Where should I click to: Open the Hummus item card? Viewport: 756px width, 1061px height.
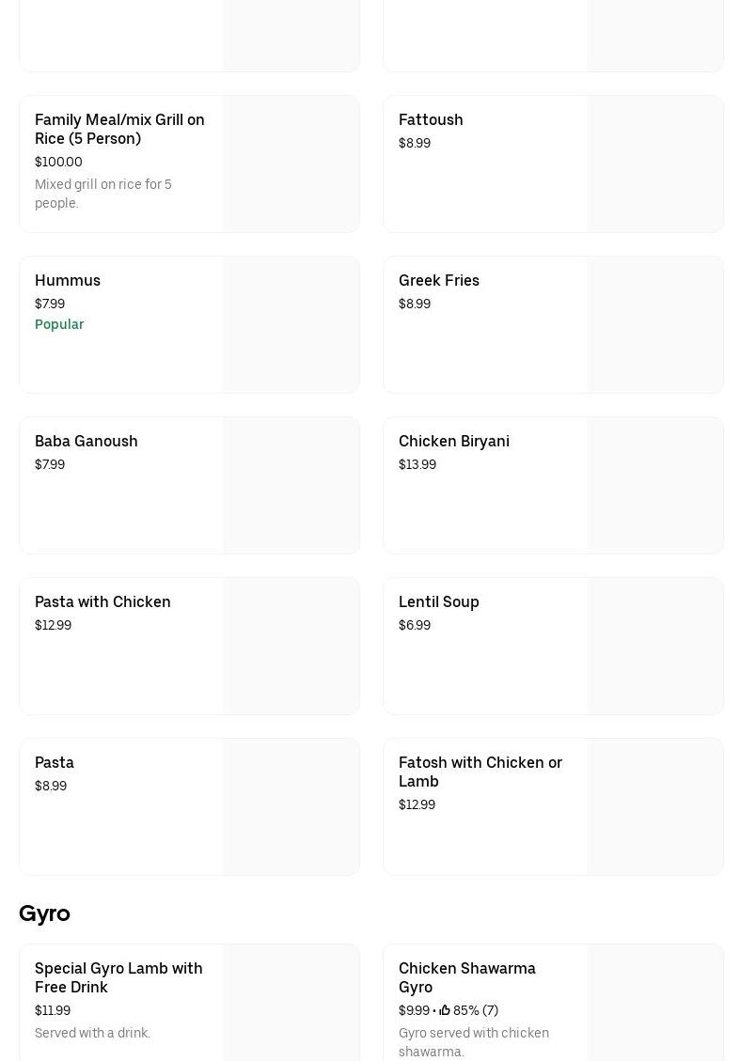pos(68,281)
